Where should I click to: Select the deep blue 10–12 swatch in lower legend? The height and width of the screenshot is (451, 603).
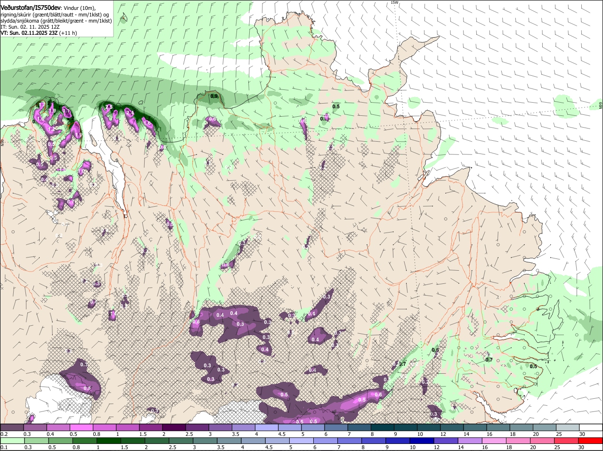pos(421,441)
